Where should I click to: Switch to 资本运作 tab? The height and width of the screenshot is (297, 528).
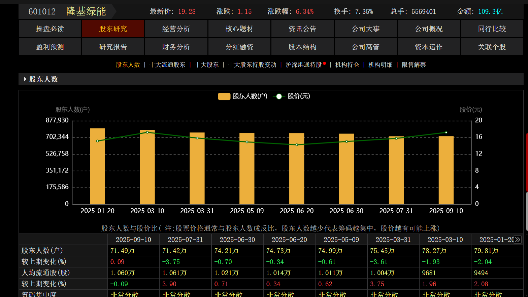point(429,47)
